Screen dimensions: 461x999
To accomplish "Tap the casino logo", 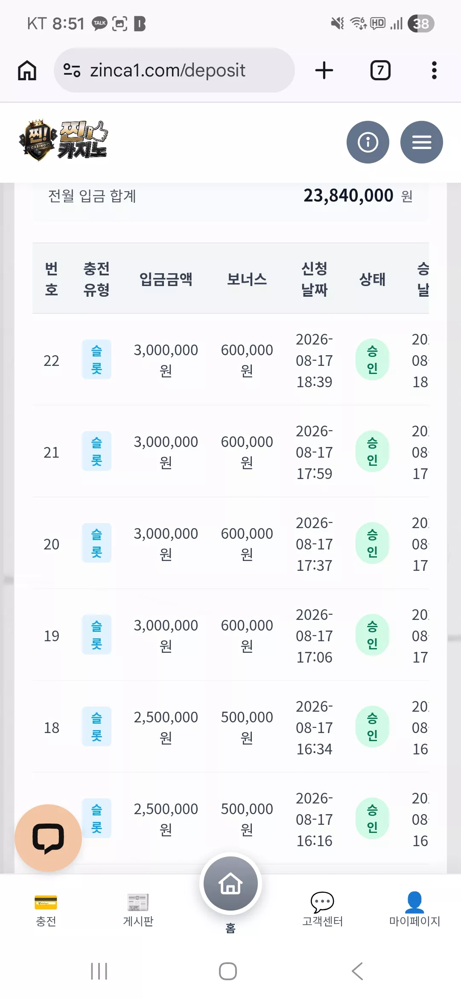I will tap(63, 140).
